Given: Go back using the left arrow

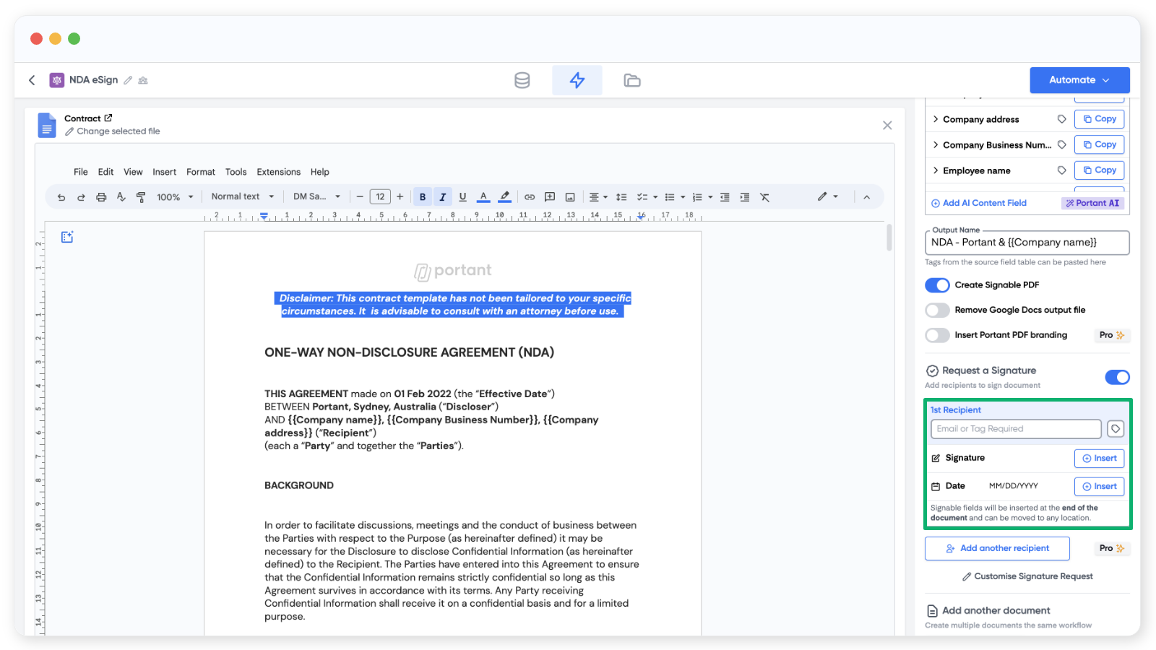Looking at the screenshot, I should pos(32,80).
